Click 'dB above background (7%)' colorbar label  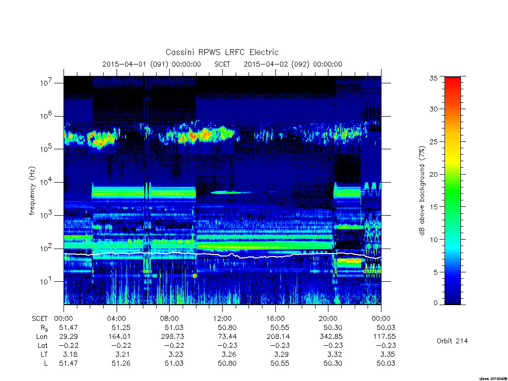click(x=422, y=190)
